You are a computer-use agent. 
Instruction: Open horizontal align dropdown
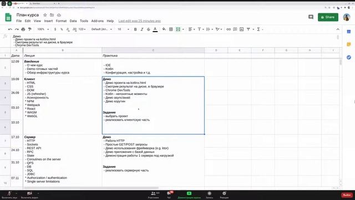191,29
